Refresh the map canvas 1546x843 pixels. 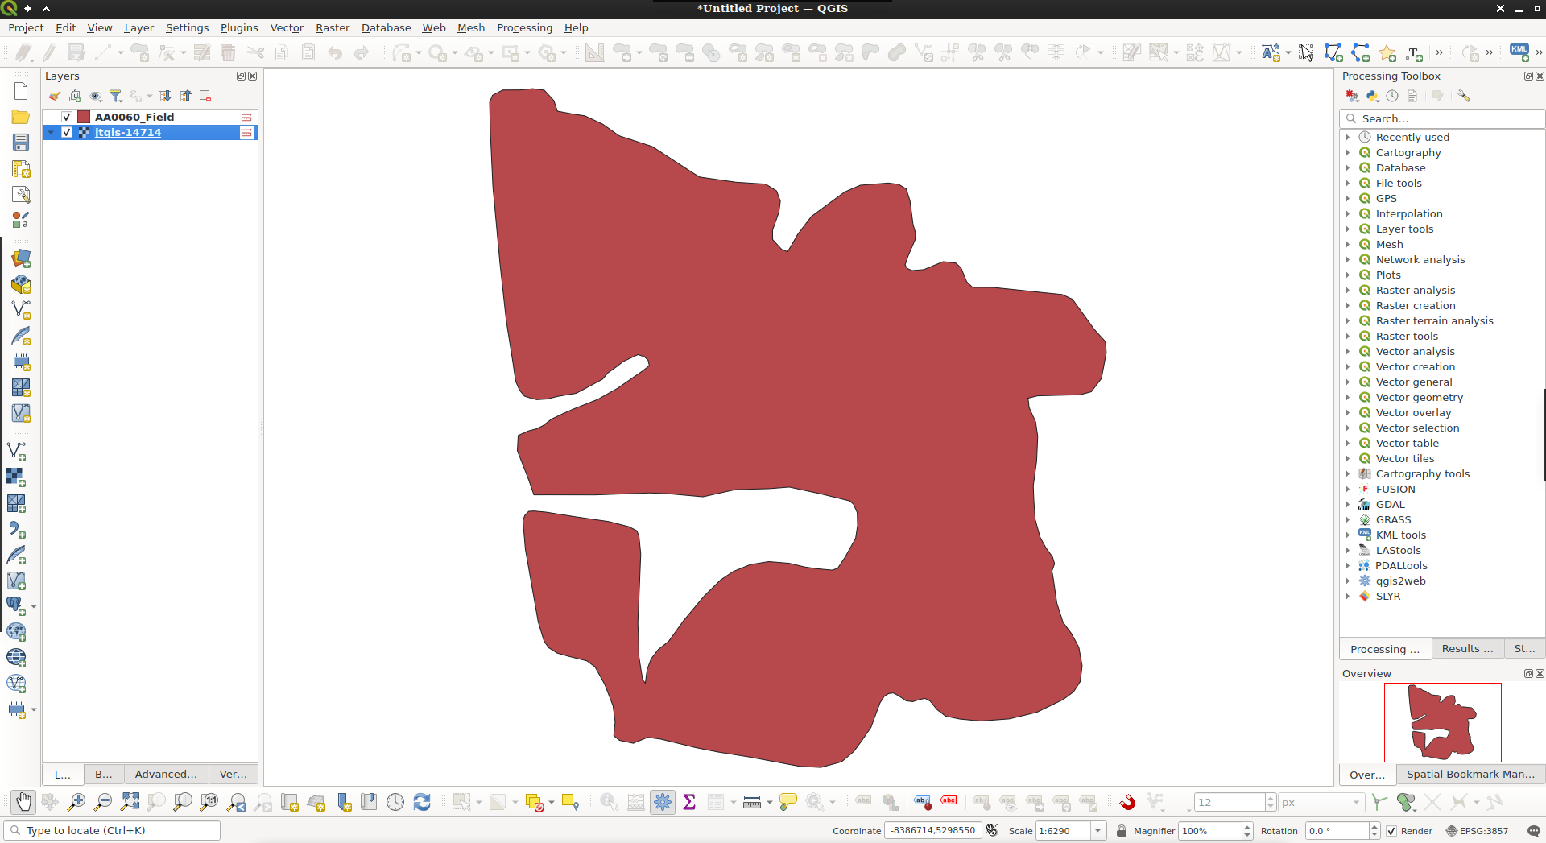click(x=421, y=801)
